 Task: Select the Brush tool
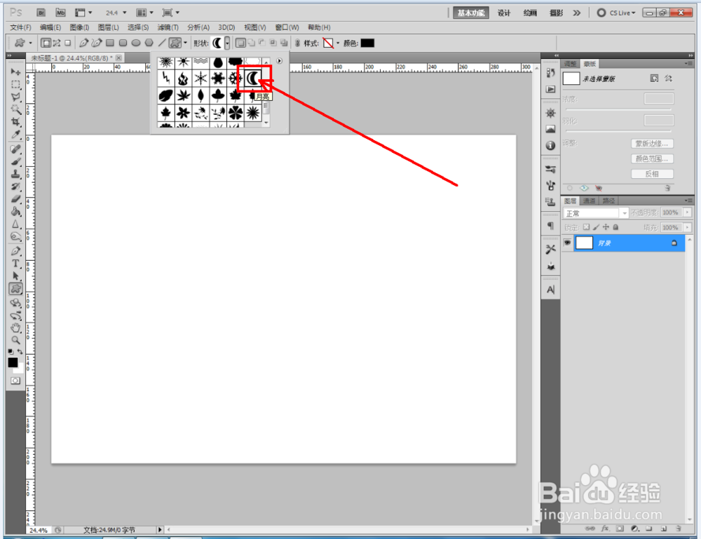click(x=15, y=161)
